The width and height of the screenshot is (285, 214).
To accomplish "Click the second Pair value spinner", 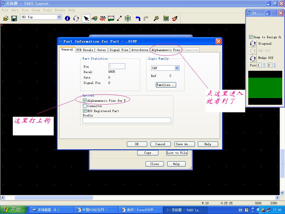I will coord(274,65).
